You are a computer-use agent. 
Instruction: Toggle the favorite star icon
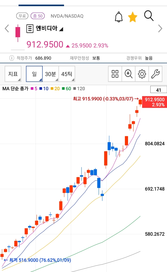click(x=133, y=17)
